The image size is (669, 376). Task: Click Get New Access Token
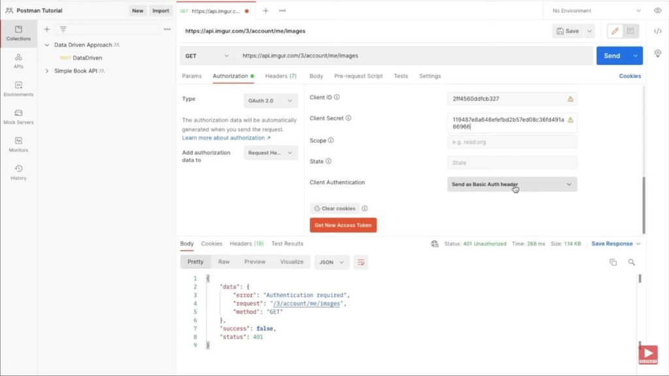343,225
